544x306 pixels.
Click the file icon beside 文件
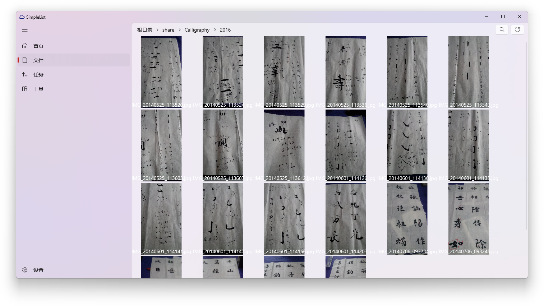[x=25, y=60]
